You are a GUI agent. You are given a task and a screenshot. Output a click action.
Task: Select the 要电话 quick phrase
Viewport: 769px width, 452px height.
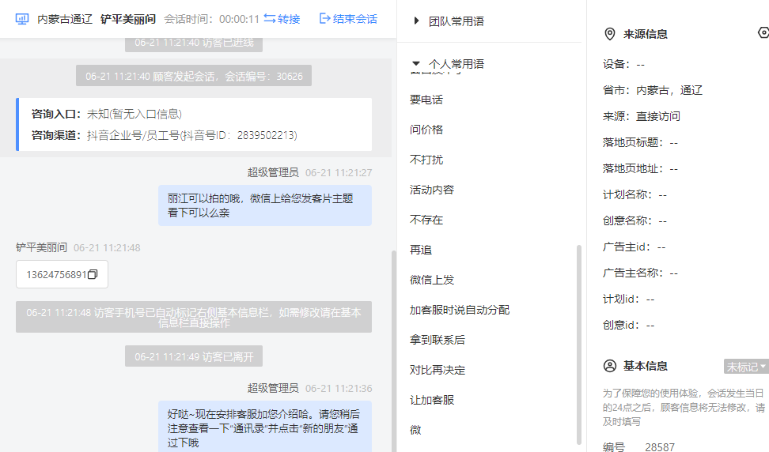coord(426,100)
